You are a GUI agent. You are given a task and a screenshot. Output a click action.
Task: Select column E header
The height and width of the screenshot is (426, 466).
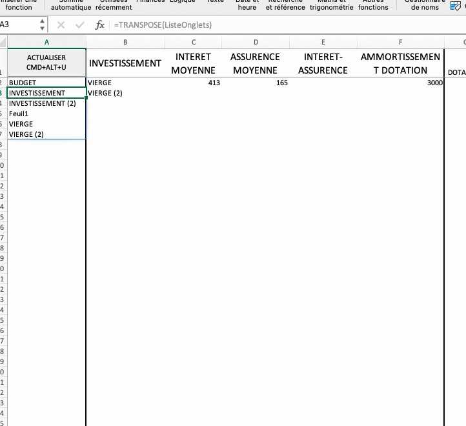(323, 42)
